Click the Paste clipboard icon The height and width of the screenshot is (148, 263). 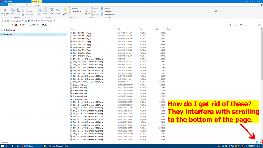coord(19,10)
